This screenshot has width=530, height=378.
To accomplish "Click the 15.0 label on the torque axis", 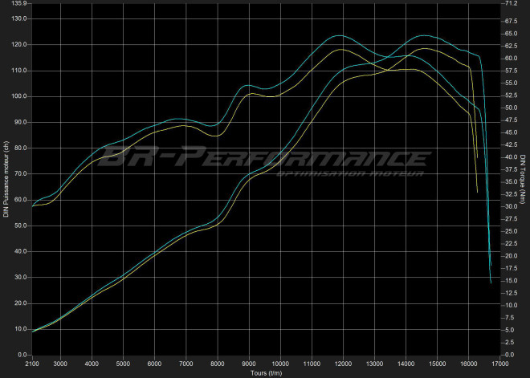I will pyautogui.click(x=511, y=281).
